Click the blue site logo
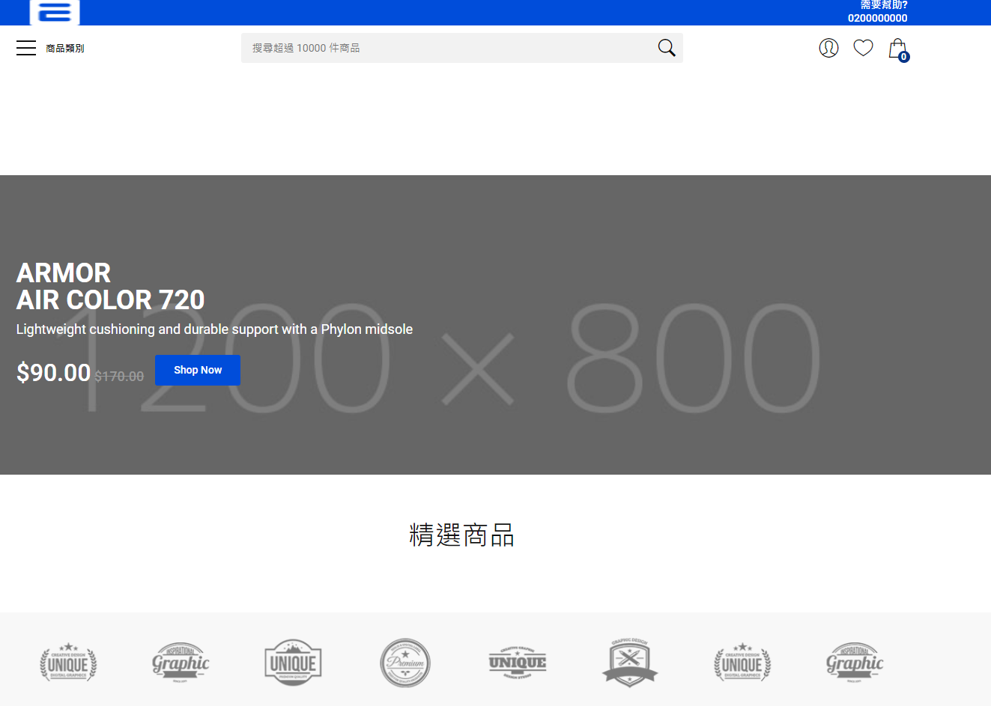 [55, 12]
